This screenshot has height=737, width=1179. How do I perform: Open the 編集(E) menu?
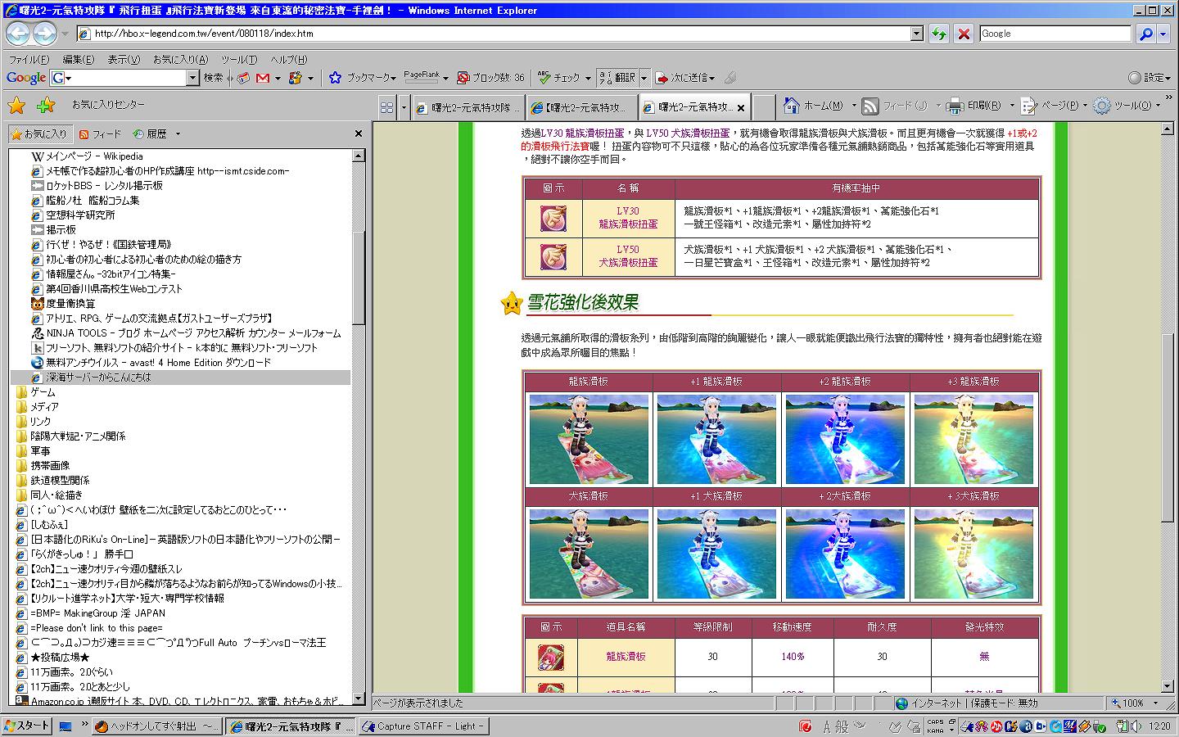(79, 60)
